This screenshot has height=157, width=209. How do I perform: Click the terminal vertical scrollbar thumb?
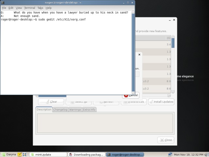[x=133, y=52]
